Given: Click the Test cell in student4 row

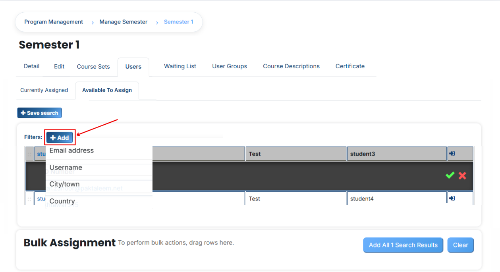Looking at the screenshot, I should [296, 199].
